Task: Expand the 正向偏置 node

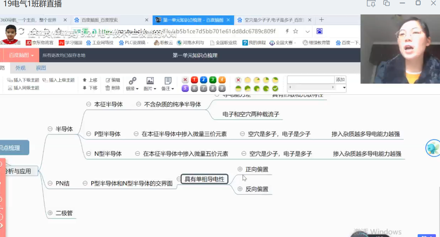Action: (240, 169)
